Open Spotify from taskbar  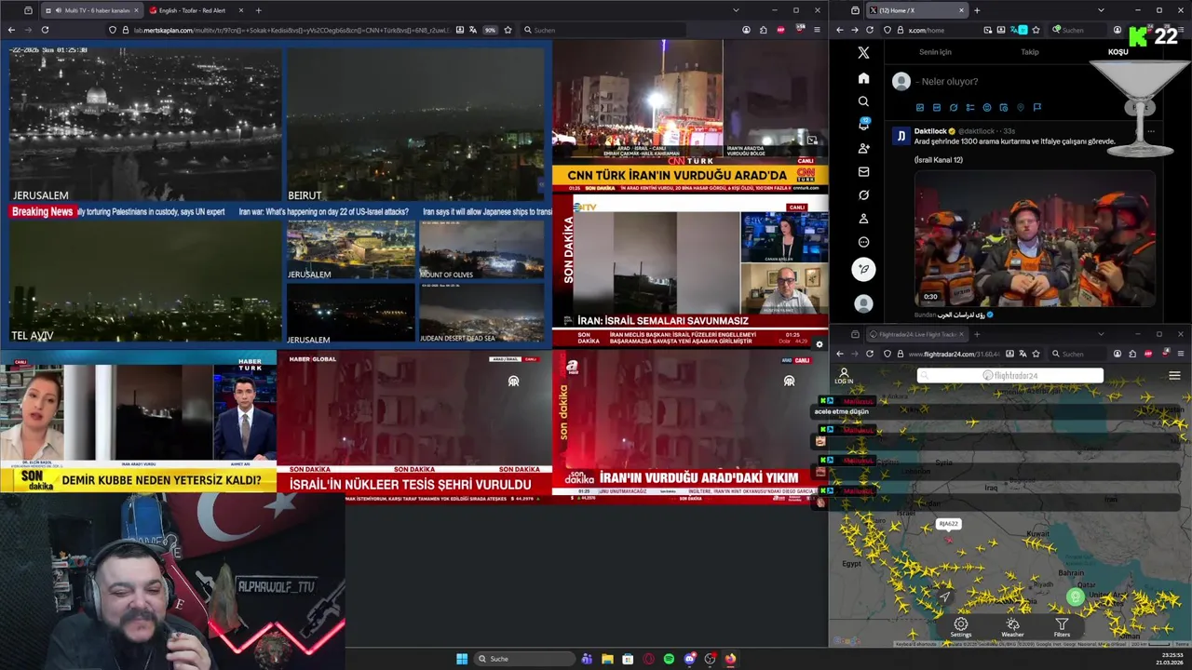[x=669, y=659]
